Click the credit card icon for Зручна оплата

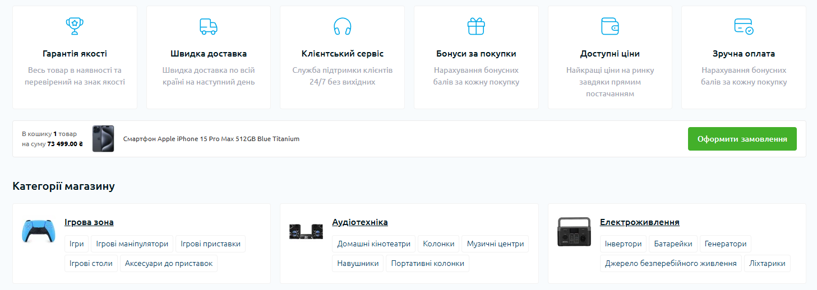[x=744, y=26]
